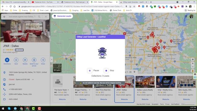Open the Google account avatar
The width and height of the screenshot is (197, 111).
coord(191,16)
